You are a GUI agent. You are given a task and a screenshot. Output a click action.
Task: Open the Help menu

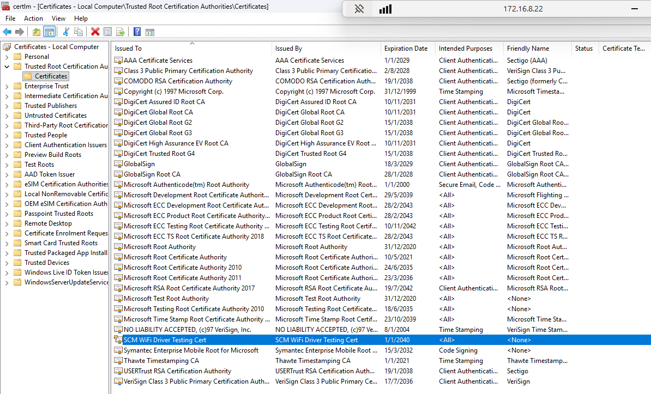pos(81,19)
